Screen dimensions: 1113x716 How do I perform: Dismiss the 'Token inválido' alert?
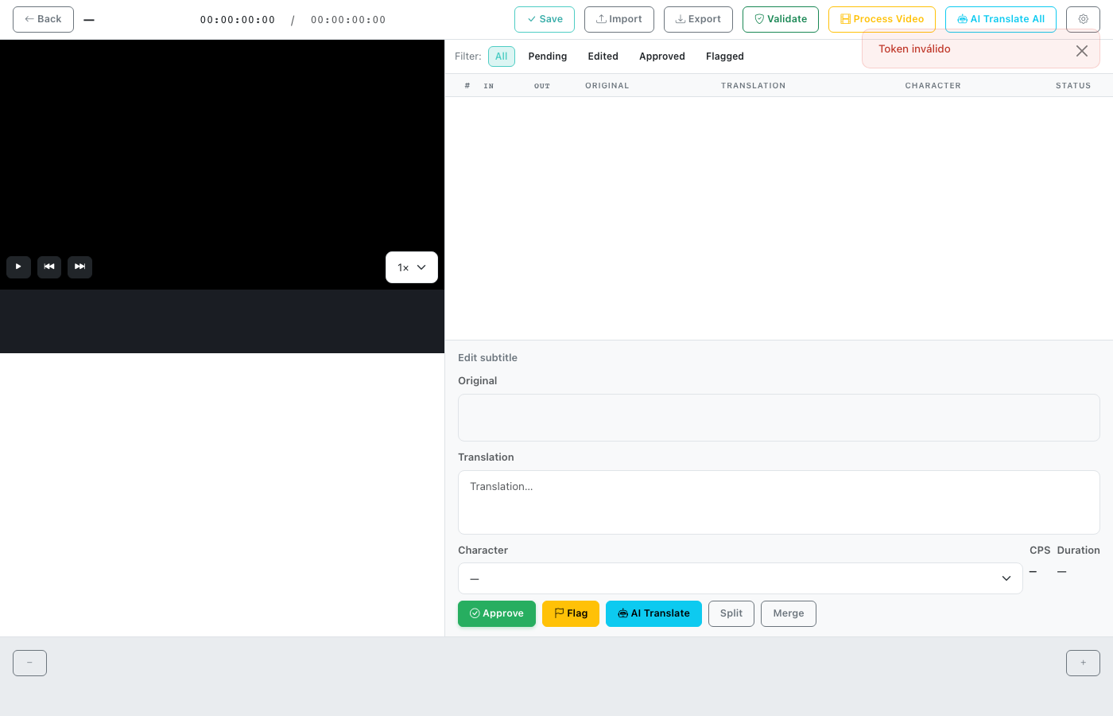pos(1082,51)
